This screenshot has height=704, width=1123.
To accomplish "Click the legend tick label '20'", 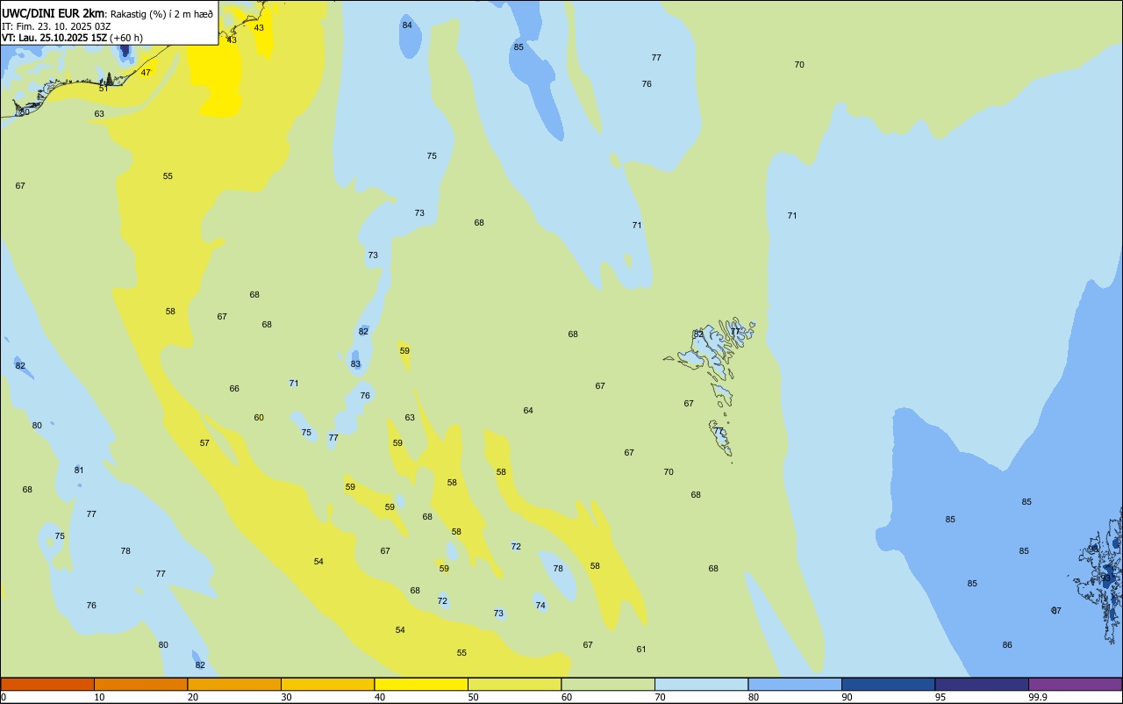I will coord(193,697).
